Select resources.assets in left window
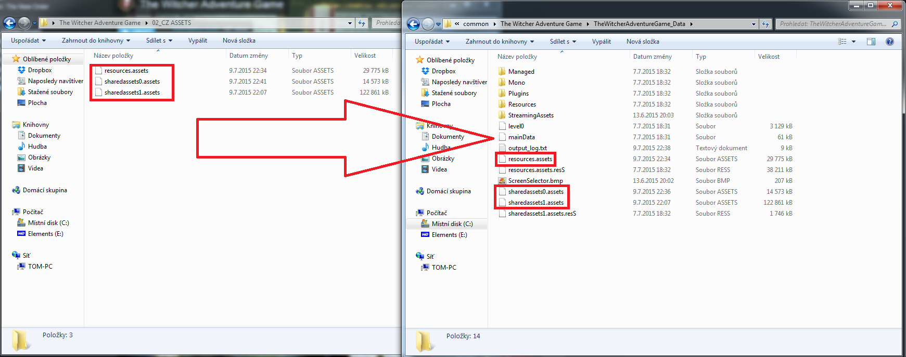The width and height of the screenshot is (906, 357). [x=126, y=71]
